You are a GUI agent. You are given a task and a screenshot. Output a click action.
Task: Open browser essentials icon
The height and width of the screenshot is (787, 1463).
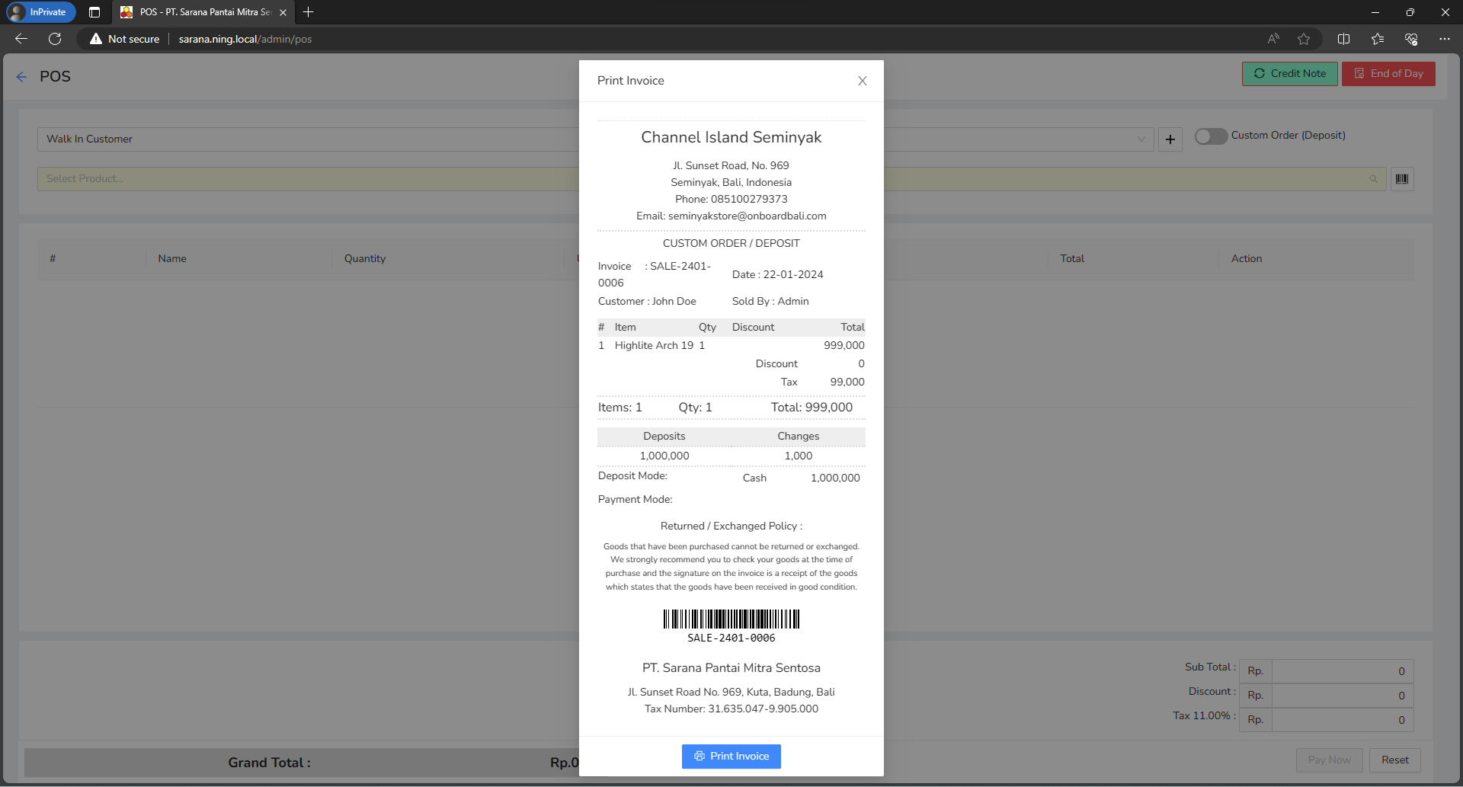tap(1411, 39)
